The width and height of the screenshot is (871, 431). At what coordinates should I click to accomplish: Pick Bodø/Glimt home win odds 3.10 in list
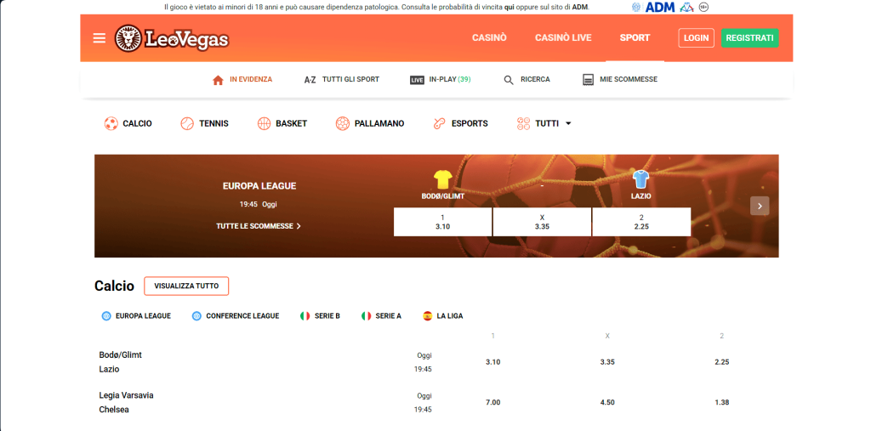click(x=492, y=362)
